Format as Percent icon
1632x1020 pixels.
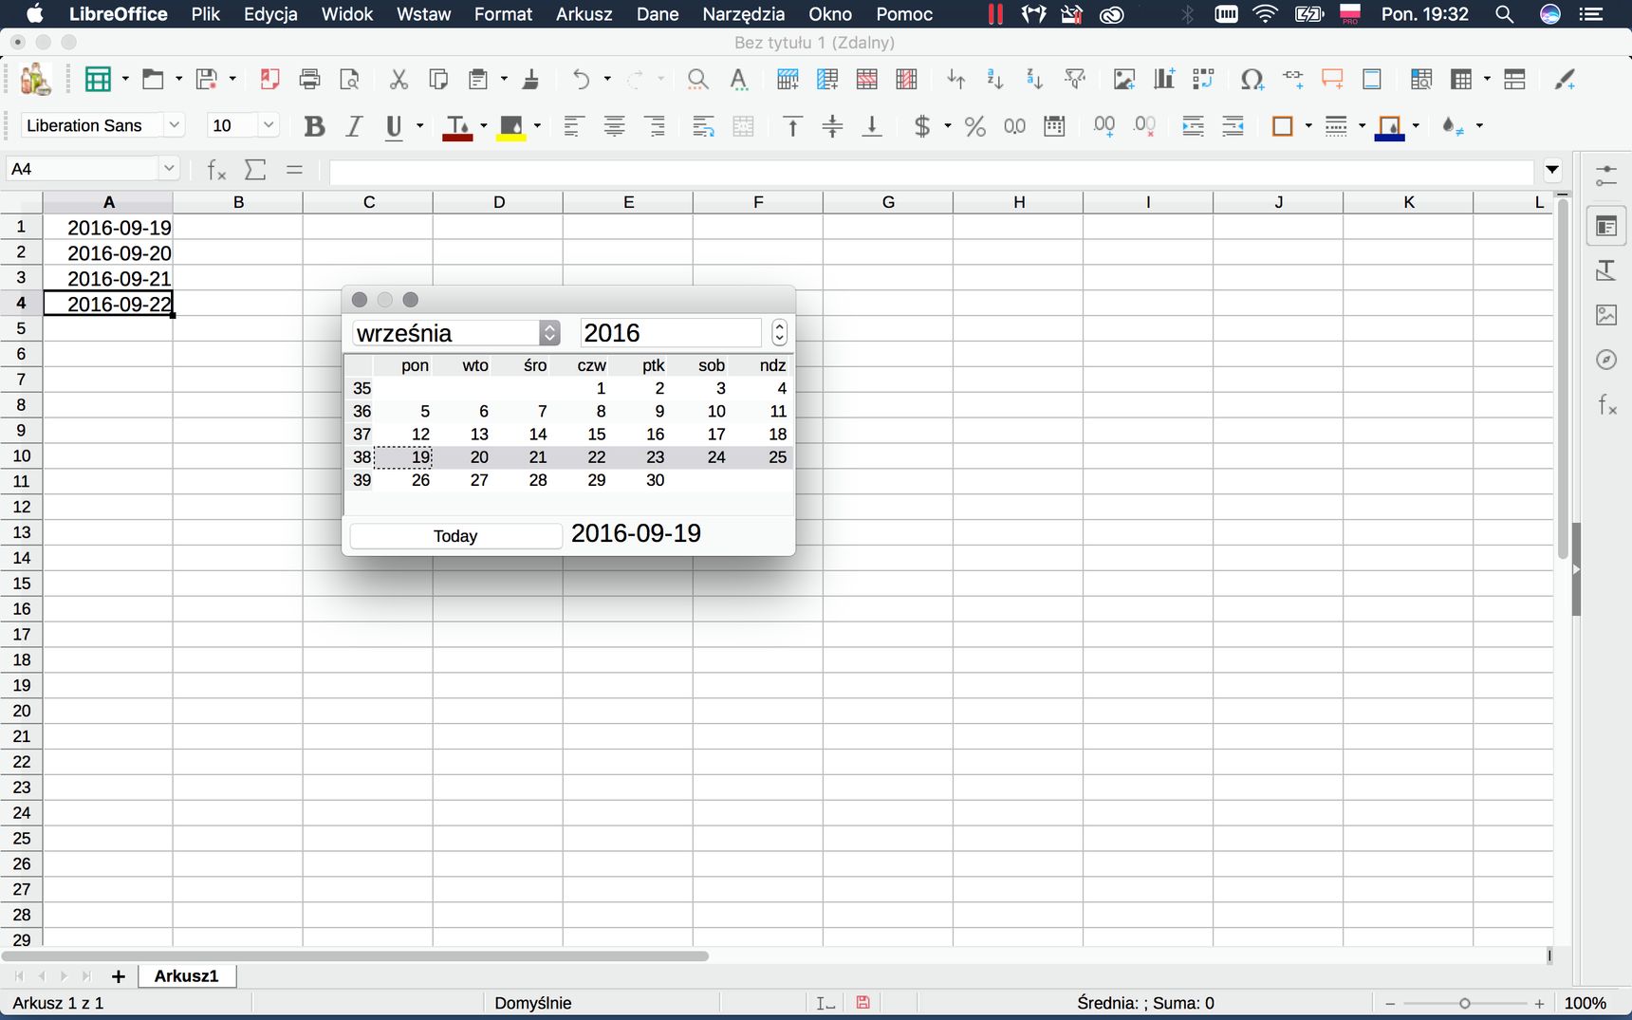(x=974, y=126)
